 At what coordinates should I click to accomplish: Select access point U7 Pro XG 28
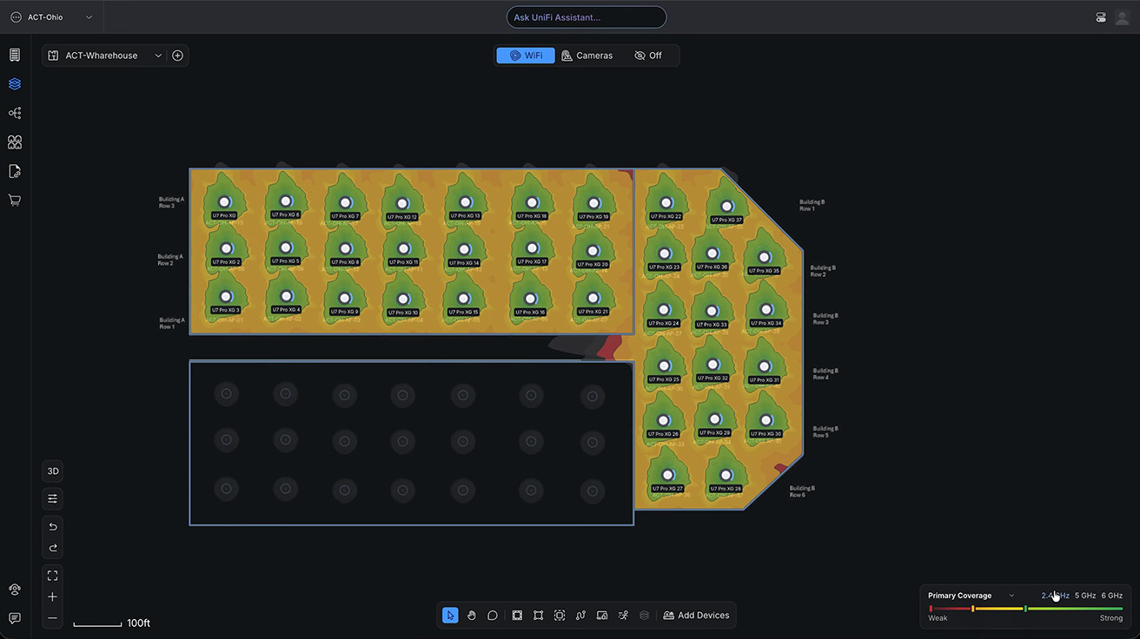(726, 476)
